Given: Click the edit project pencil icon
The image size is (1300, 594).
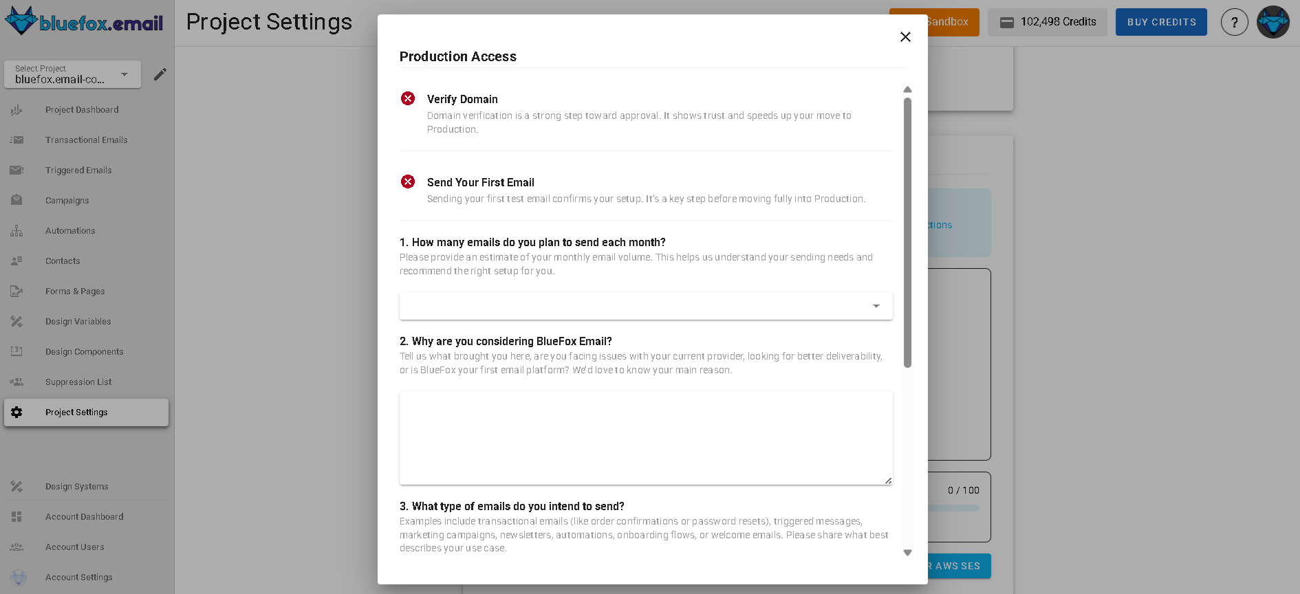Looking at the screenshot, I should click(160, 74).
